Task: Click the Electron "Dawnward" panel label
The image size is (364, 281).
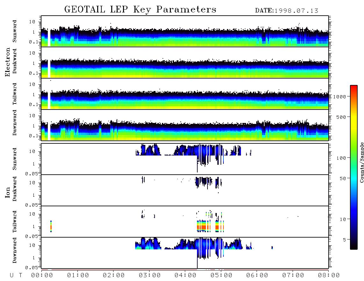Action: point(15,123)
